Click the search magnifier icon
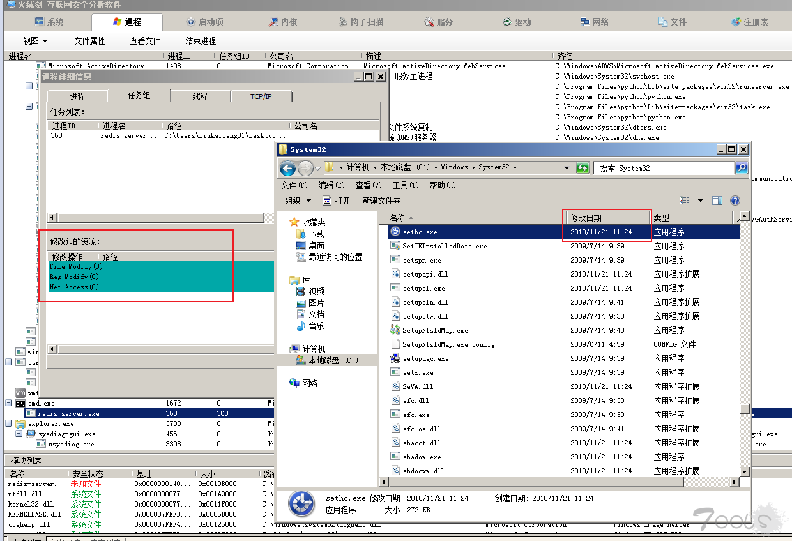792x541 pixels. (x=742, y=168)
